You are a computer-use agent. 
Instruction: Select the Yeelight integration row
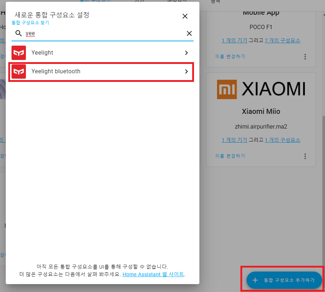(x=102, y=53)
